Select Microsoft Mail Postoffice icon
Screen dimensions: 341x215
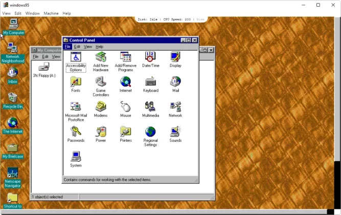[x=76, y=107]
